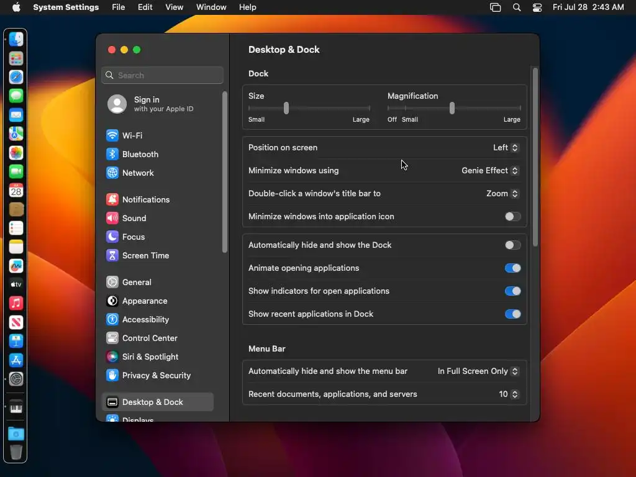Open the Apple menu
Screen dimensions: 636x477
click(x=16, y=7)
